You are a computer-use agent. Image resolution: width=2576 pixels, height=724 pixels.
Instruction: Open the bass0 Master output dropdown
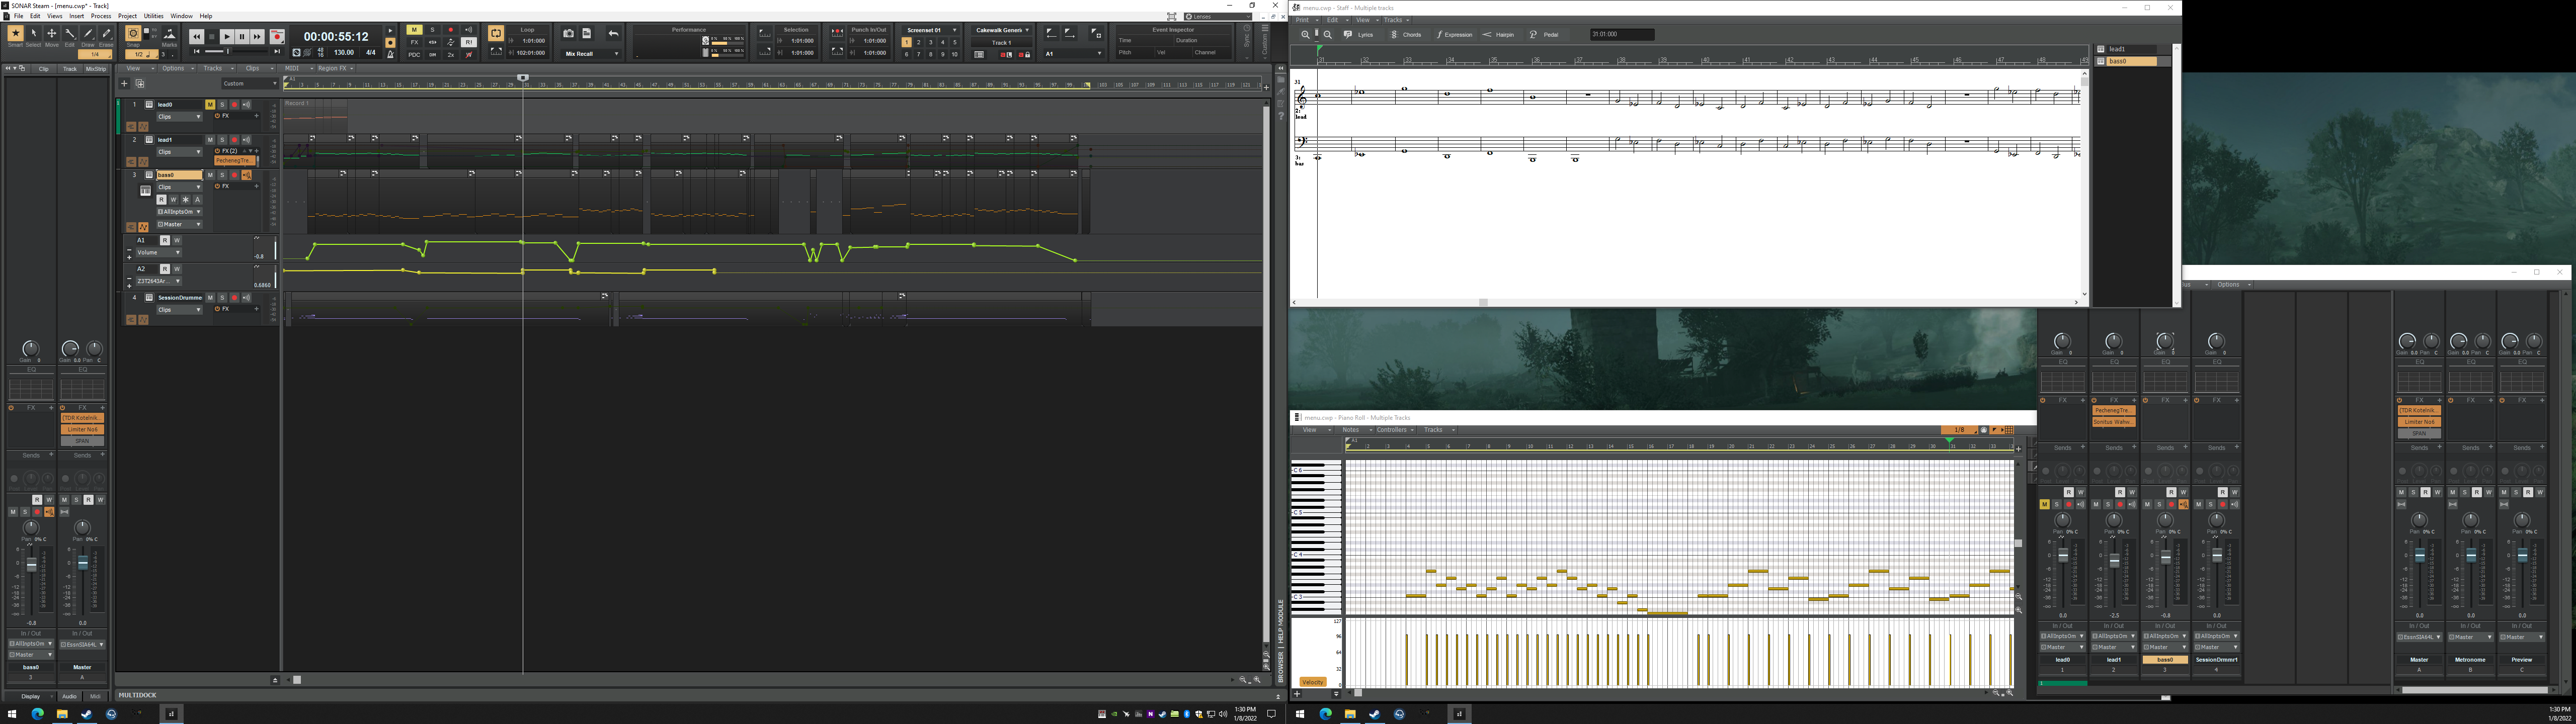(x=179, y=224)
